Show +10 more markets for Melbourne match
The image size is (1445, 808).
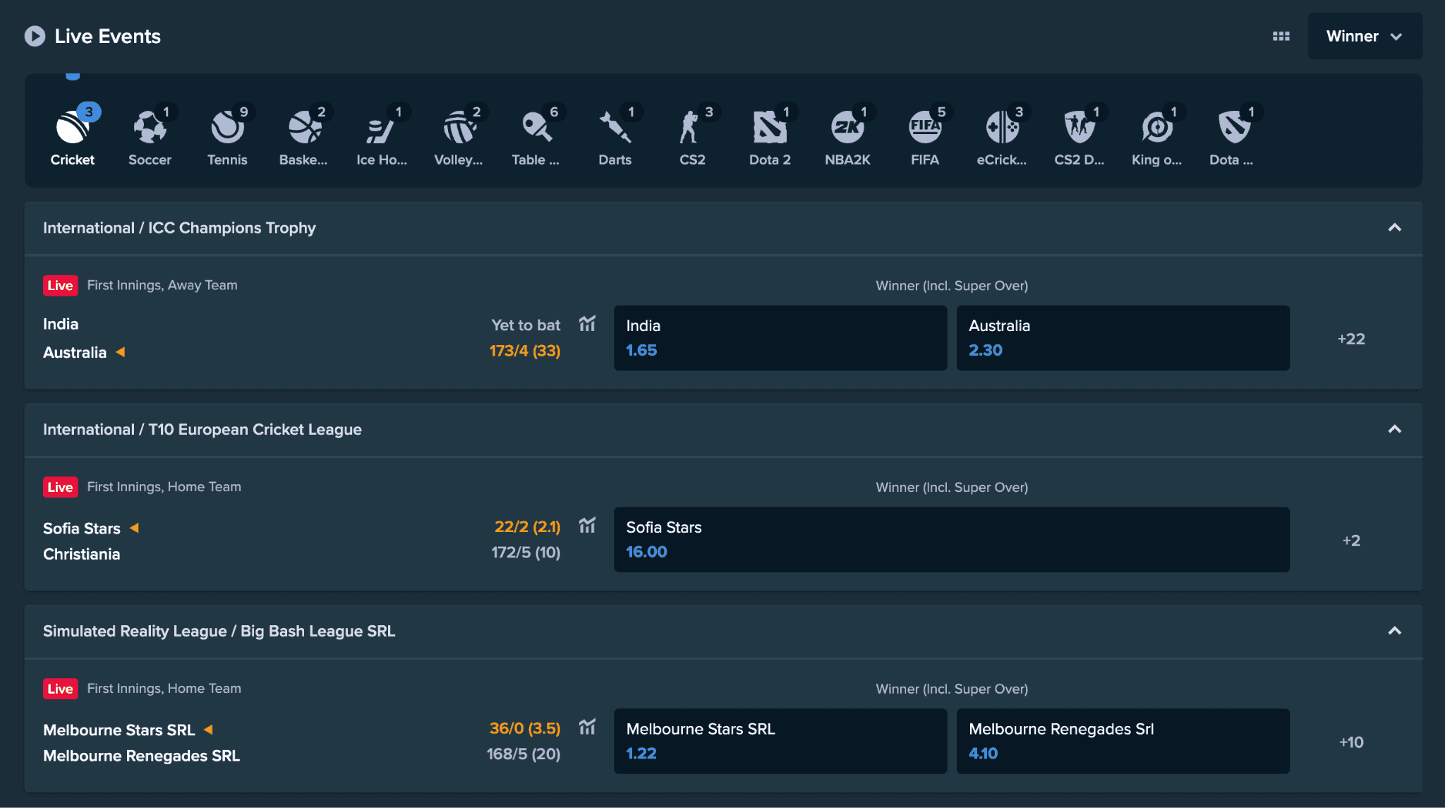tap(1351, 742)
